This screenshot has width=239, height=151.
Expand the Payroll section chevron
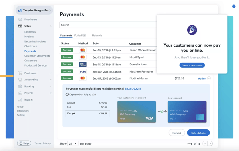coord(51,93)
